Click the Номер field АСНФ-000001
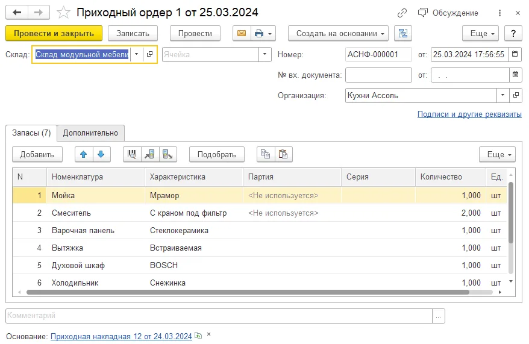Screen dimensions: 529x344 378,55
